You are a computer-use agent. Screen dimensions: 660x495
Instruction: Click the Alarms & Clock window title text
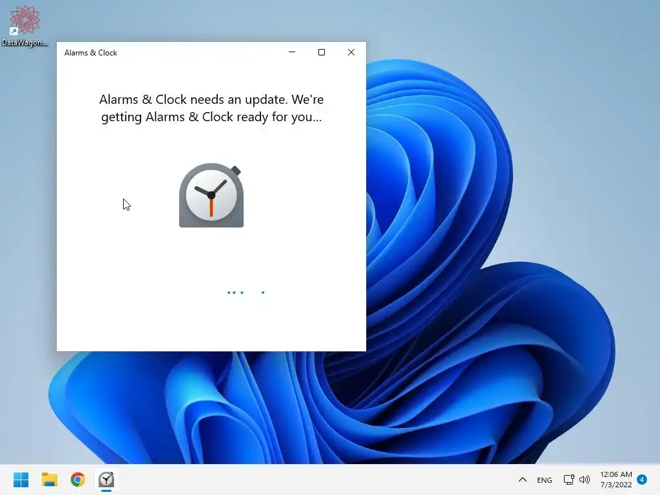90,53
